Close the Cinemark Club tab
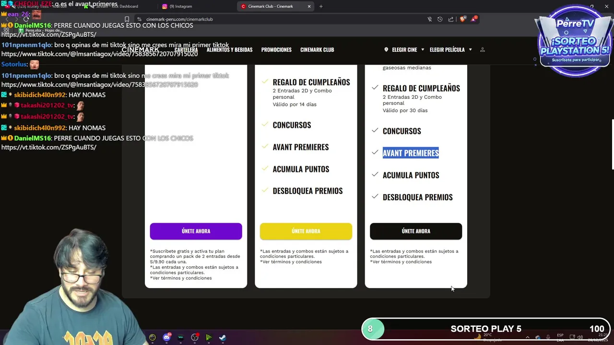The width and height of the screenshot is (614, 345). [309, 6]
